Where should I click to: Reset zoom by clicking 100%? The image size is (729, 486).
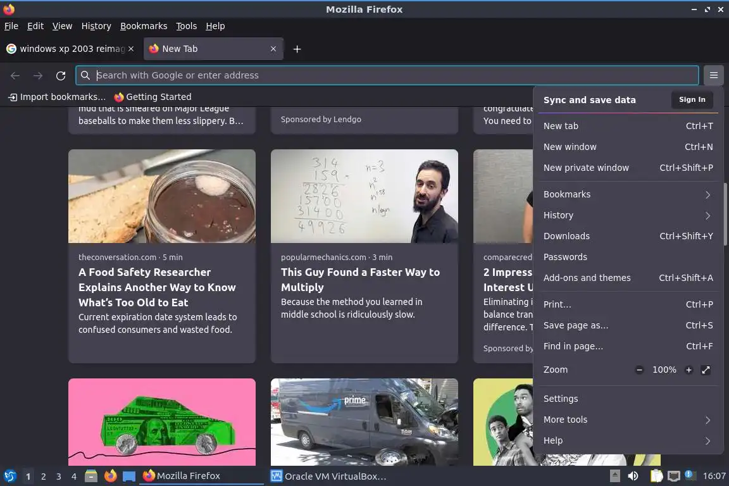(664, 370)
